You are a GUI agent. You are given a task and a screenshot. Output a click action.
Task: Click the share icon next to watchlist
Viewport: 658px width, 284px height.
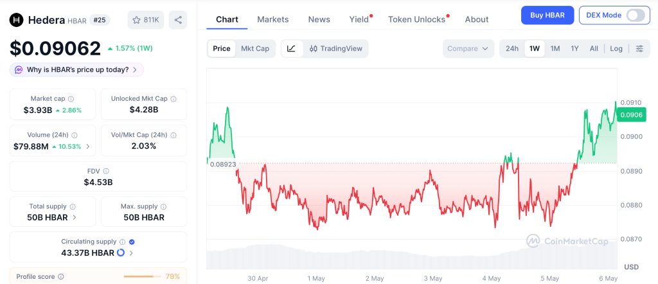[x=178, y=20]
